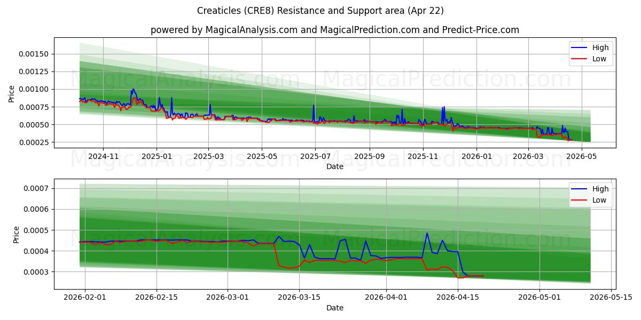Click the '0.0006' y-axis label
Image resolution: width=641 pixels, height=320 pixels.
[37, 209]
